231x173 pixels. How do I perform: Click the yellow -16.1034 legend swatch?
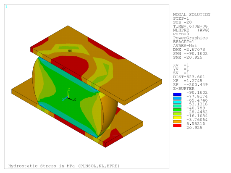[x=177, y=118]
